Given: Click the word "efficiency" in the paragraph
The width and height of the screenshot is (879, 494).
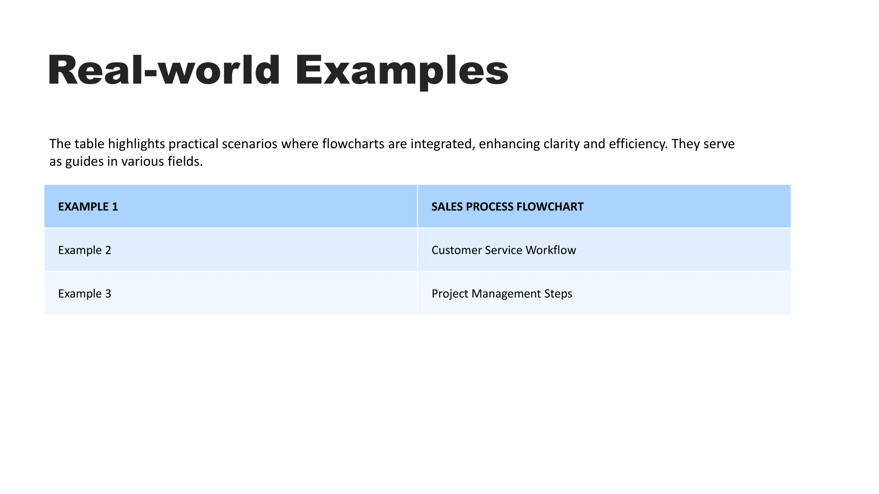Looking at the screenshot, I should click(x=638, y=144).
